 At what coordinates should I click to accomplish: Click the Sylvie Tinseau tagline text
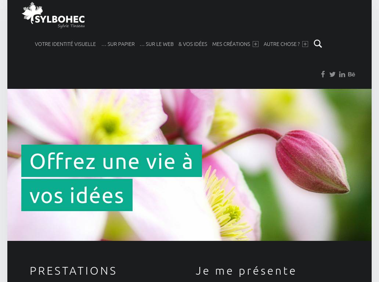tap(71, 26)
